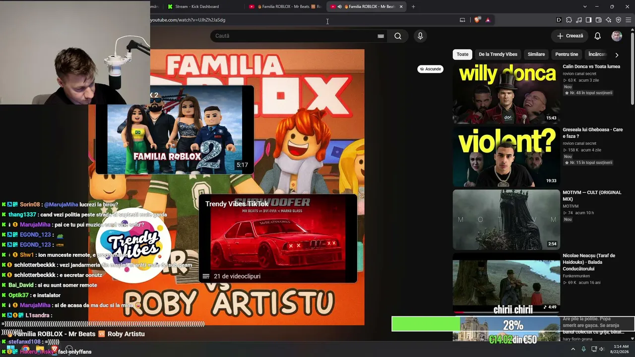Open File Explorer from the taskbar
The width and height of the screenshot is (635, 357).
[40, 349]
